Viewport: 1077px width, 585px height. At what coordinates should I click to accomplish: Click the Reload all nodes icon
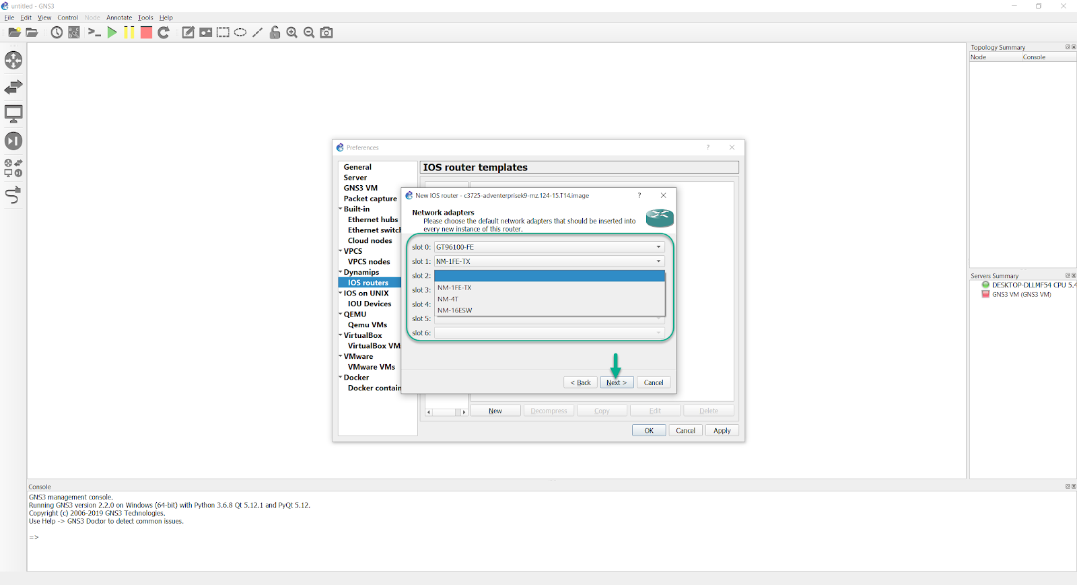[x=164, y=32]
